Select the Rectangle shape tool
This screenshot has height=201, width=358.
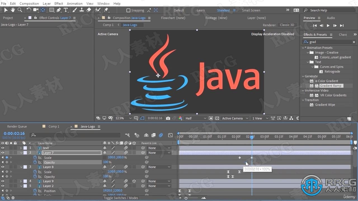coord(52,10)
